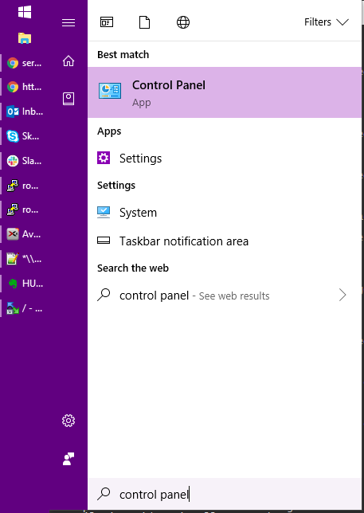See web results for control panel
Viewport: 364px width, 513px height.
coord(225,295)
